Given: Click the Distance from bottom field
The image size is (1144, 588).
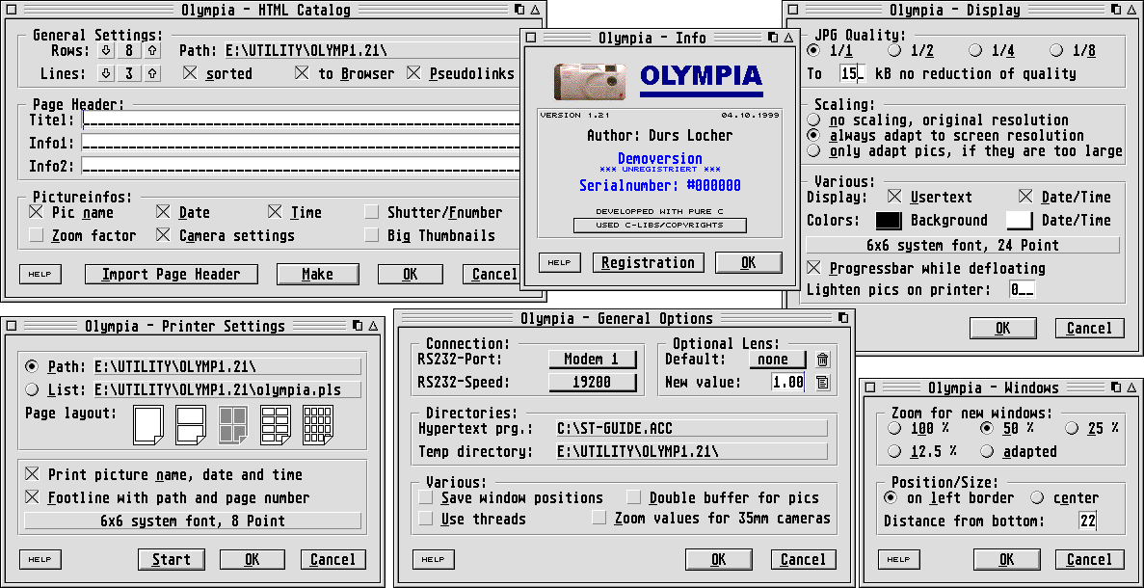Looking at the screenshot, I should 1086,521.
